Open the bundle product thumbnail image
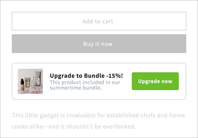This screenshot has width=198, height=138. (x=30, y=81)
